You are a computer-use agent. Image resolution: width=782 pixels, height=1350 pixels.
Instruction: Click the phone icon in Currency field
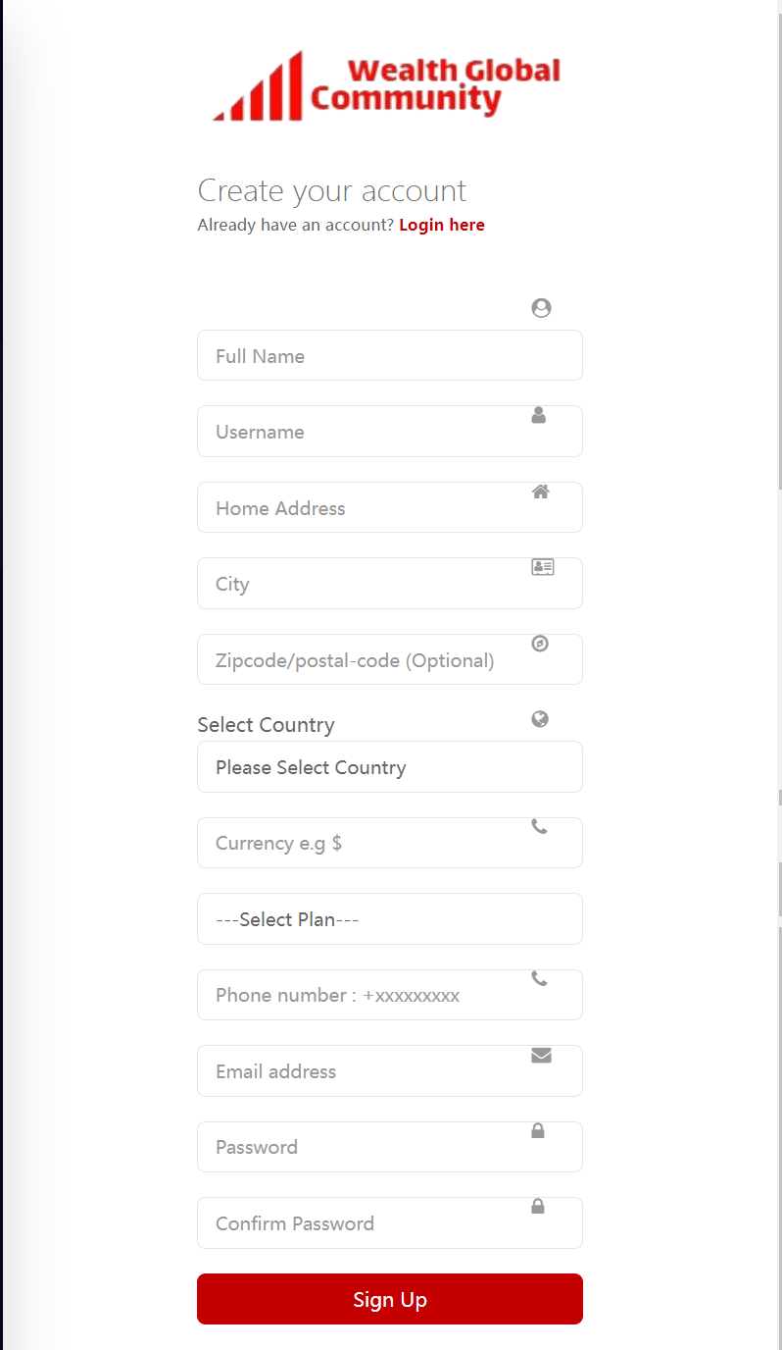pyautogui.click(x=539, y=826)
